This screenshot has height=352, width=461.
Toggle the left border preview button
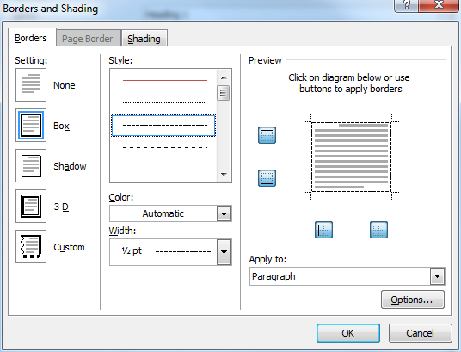coord(323,230)
